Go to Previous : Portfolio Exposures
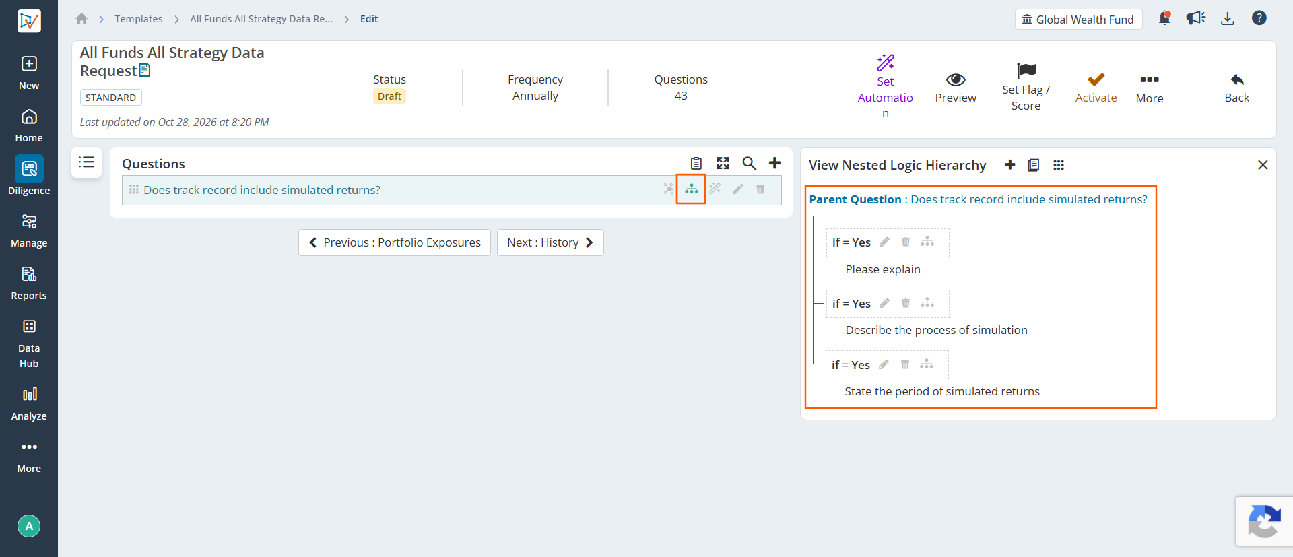This screenshot has width=1293, height=557. coord(395,242)
